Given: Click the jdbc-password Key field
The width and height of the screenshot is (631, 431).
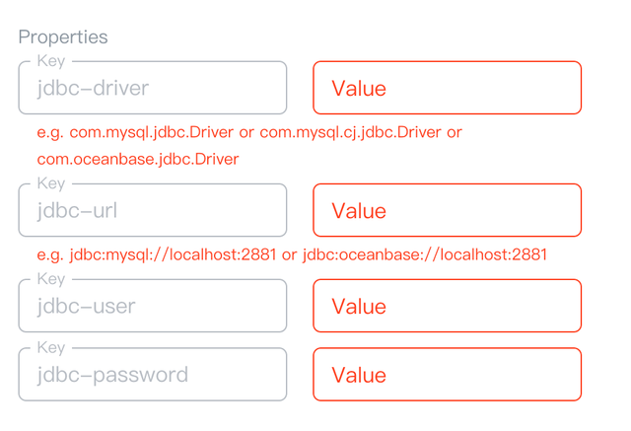Looking at the screenshot, I should point(152,376).
